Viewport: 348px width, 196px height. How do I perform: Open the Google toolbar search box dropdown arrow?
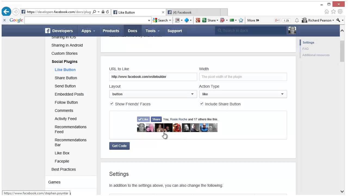(149, 20)
